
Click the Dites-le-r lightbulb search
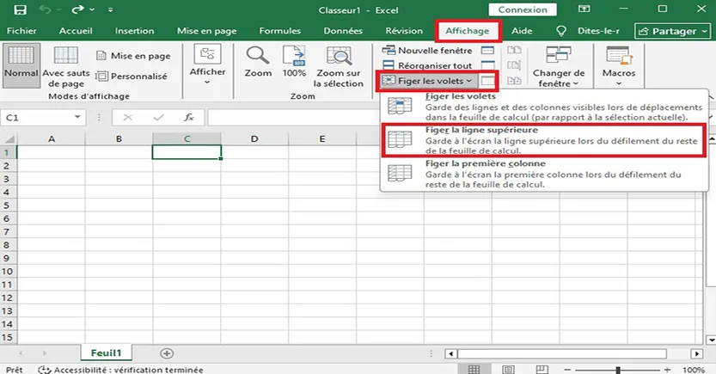[588, 31]
